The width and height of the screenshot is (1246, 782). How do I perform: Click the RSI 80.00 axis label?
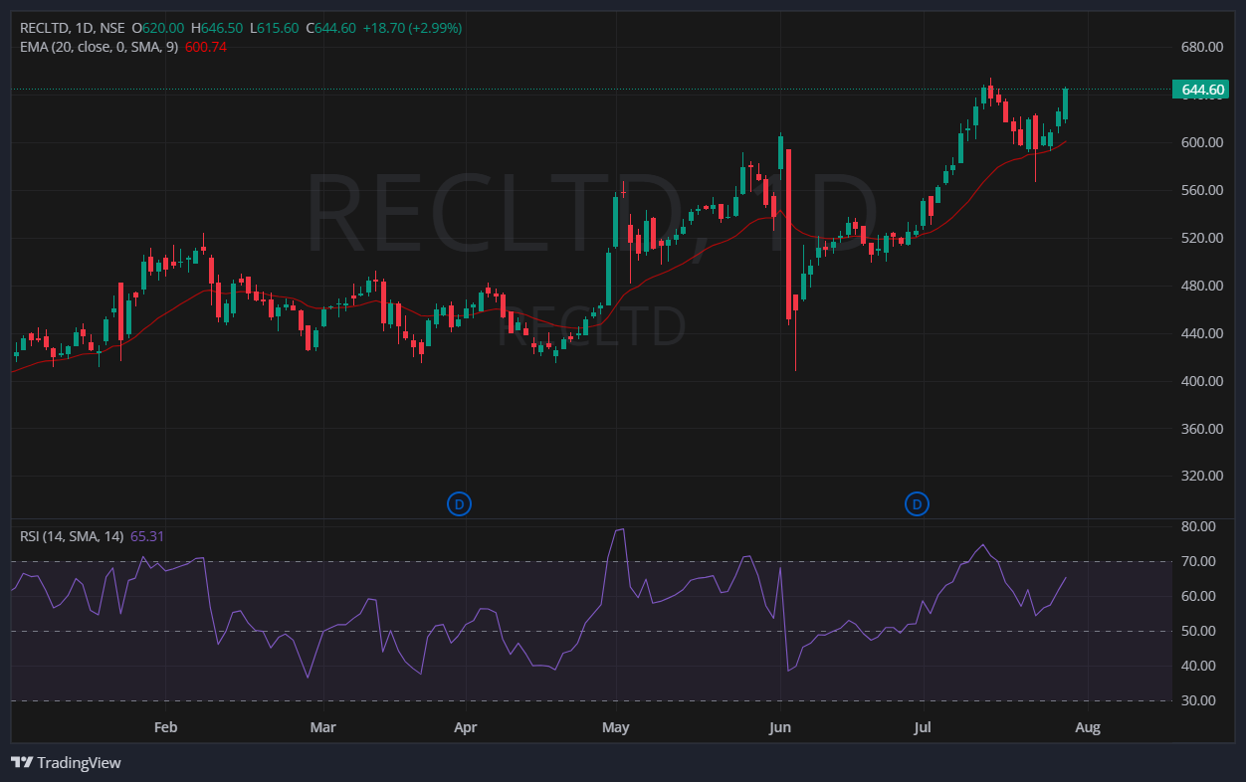(1198, 526)
